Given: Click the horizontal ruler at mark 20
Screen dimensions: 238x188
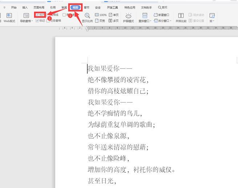Looking at the screenshot, I should 163,28.
